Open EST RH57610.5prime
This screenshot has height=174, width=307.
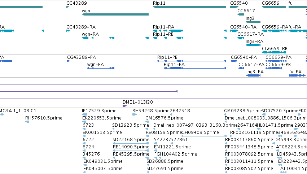(27, 122)
